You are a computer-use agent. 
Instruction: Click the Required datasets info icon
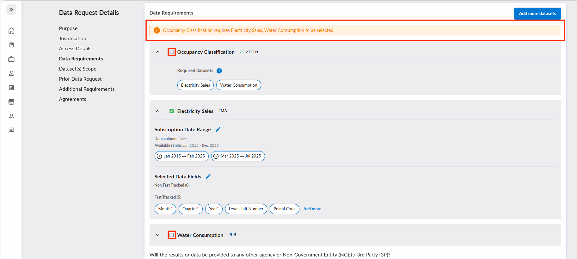click(219, 71)
